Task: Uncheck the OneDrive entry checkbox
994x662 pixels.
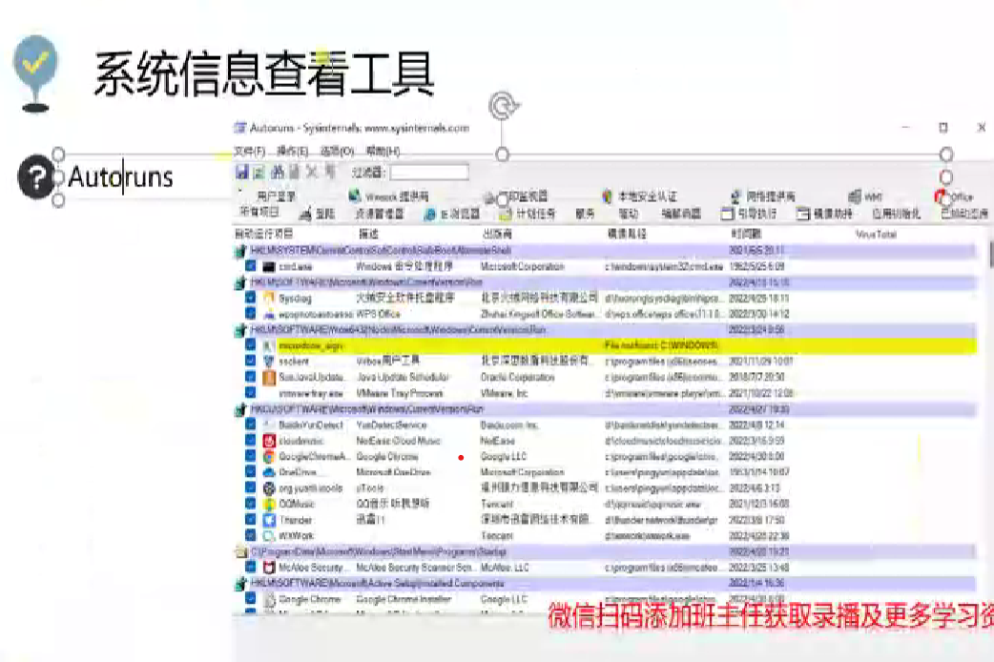Action: 251,472
